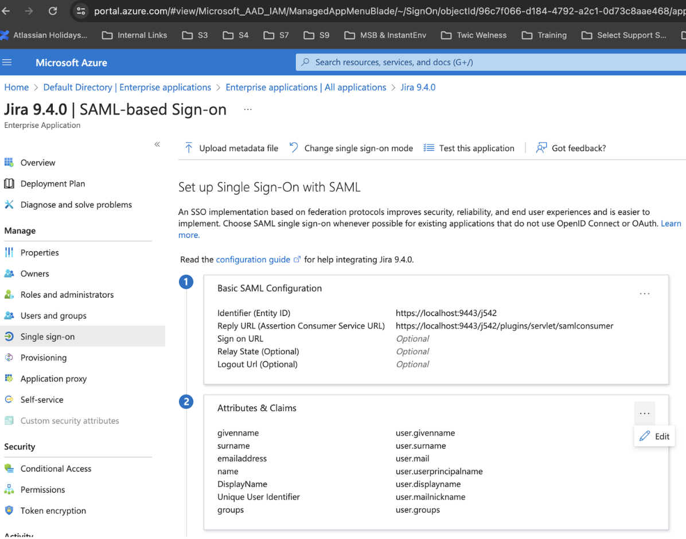Click the Conditional Access icon in sidebar

[9, 468]
